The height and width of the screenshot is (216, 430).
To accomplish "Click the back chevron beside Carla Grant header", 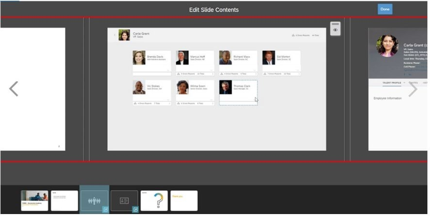I will (x=115, y=35).
